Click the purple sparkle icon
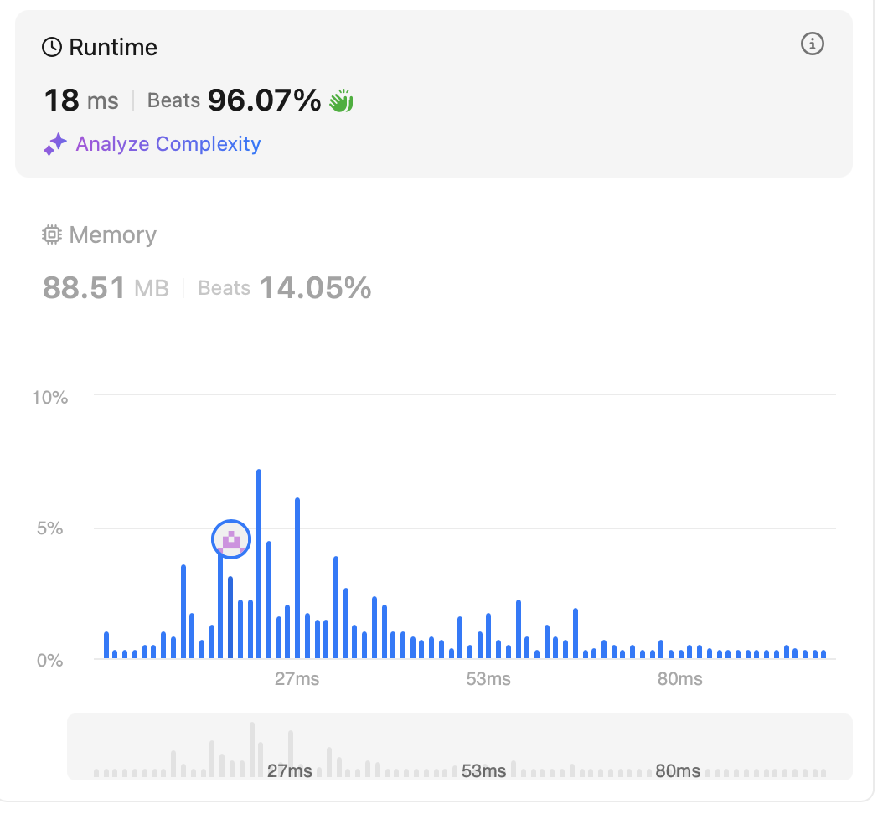This screenshot has height=819, width=888. click(54, 145)
